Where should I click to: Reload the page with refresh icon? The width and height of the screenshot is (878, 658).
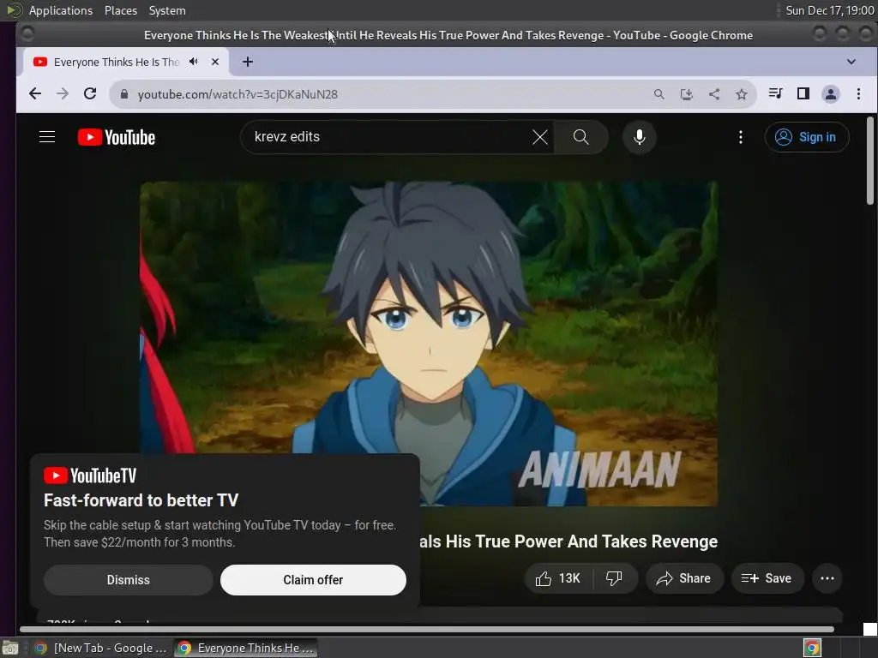(x=90, y=94)
